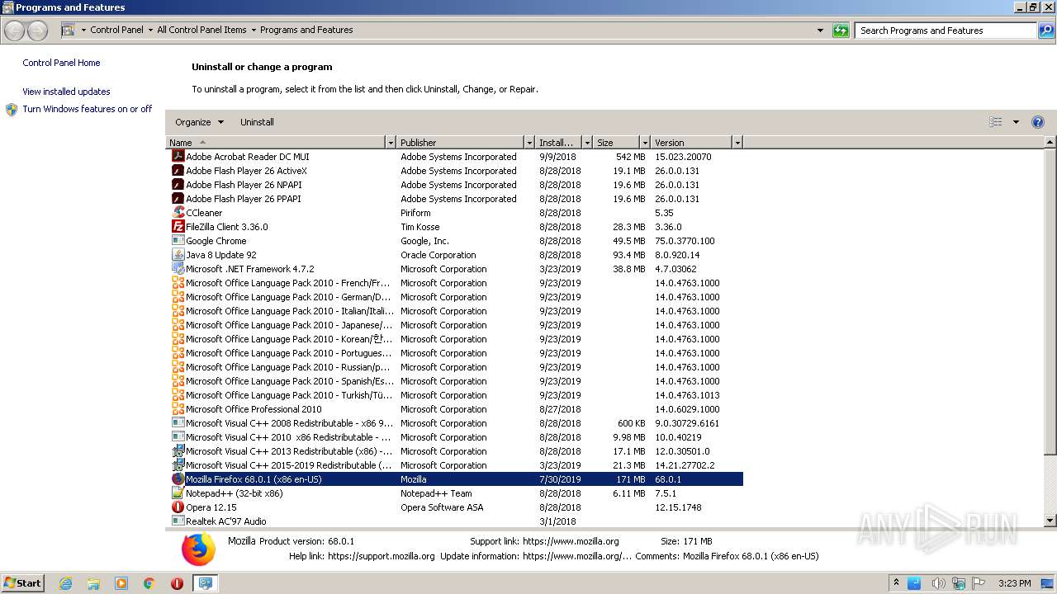The image size is (1057, 594).
Task: Click in the Search Programs and Features box
Action: point(946,31)
